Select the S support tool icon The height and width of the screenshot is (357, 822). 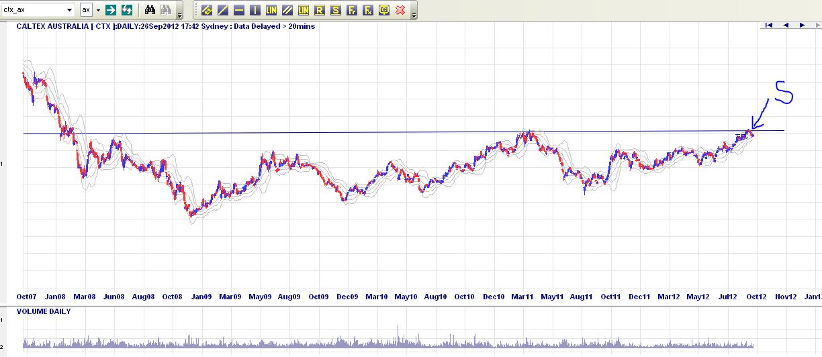(336, 10)
